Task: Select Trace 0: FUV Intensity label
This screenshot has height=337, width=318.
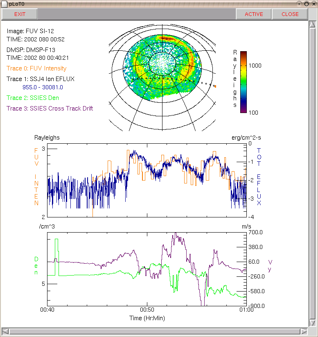Action: pos(36,68)
